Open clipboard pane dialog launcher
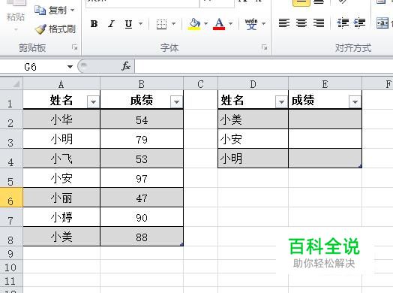Screen dimensions: 393x293 (74, 47)
